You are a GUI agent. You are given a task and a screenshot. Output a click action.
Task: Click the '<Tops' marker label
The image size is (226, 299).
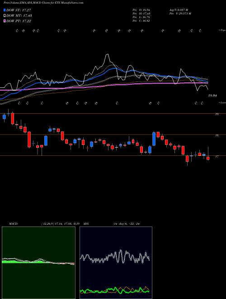(222, 30)
